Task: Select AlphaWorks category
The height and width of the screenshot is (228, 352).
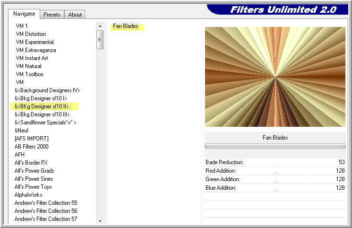Action: [28, 195]
